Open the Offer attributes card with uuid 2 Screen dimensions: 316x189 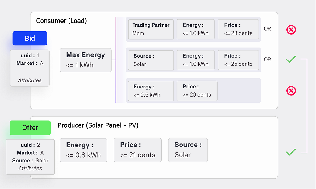pyautogui.click(x=30, y=157)
